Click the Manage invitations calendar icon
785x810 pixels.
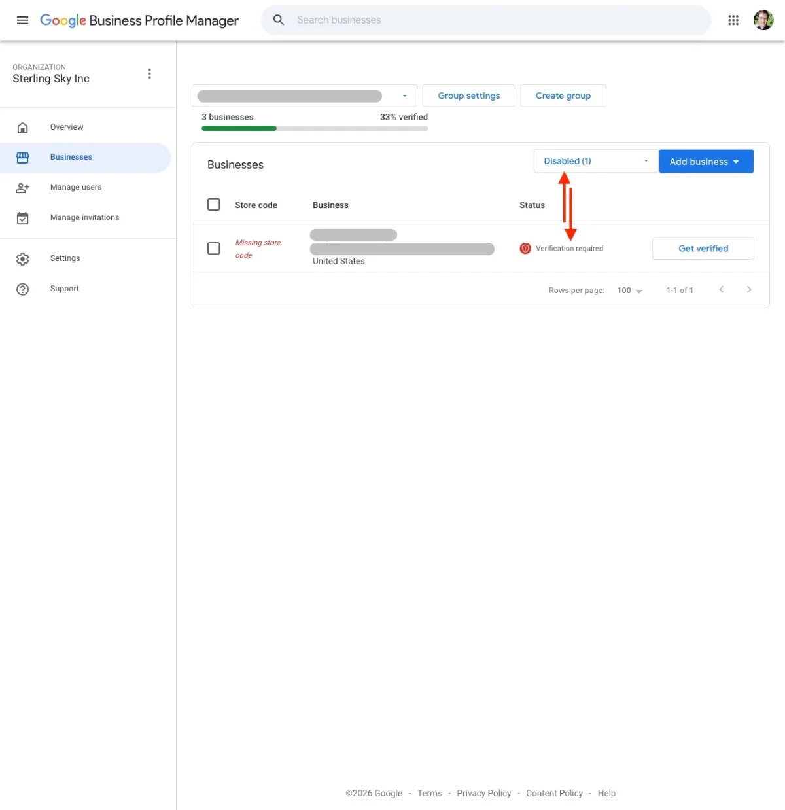pyautogui.click(x=23, y=218)
